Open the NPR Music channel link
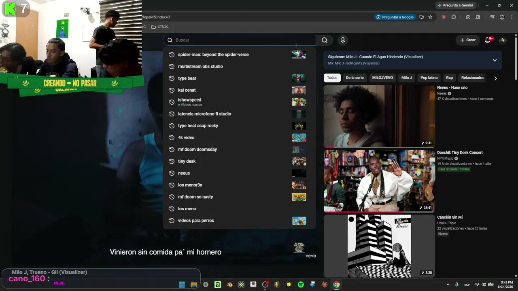This screenshot has height=291, width=518. tap(445, 158)
